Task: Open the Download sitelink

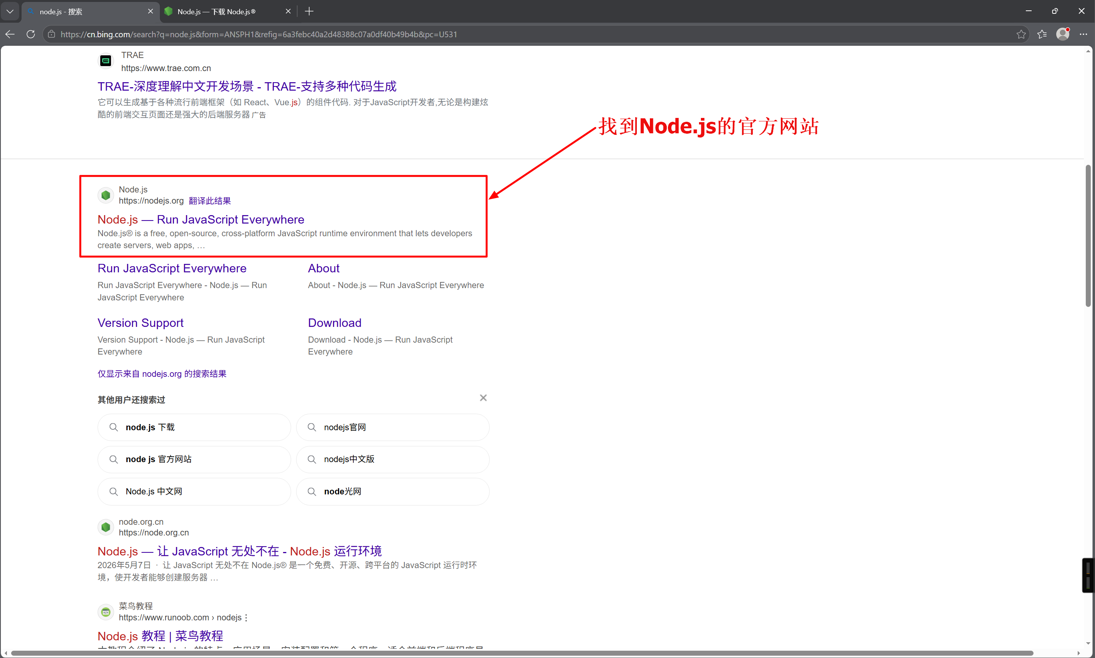Action: pyautogui.click(x=335, y=323)
